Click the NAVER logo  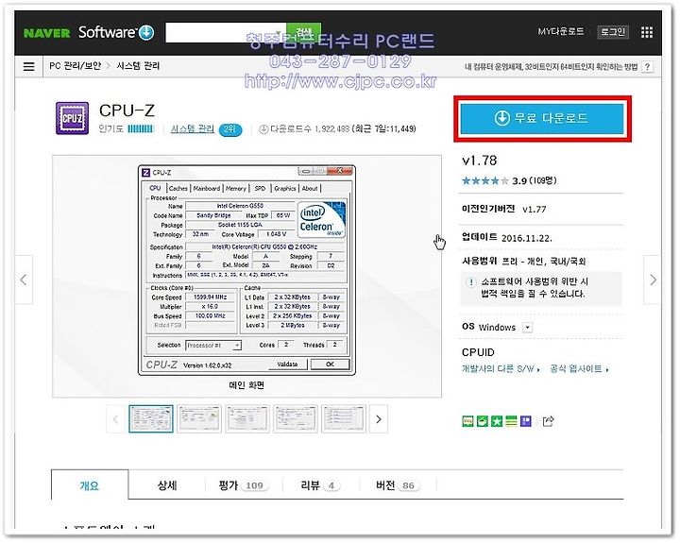pos(46,33)
